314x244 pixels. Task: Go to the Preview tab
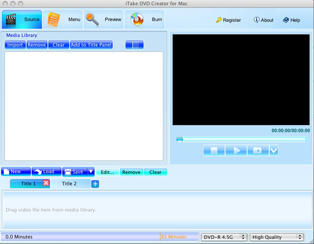[x=104, y=19]
